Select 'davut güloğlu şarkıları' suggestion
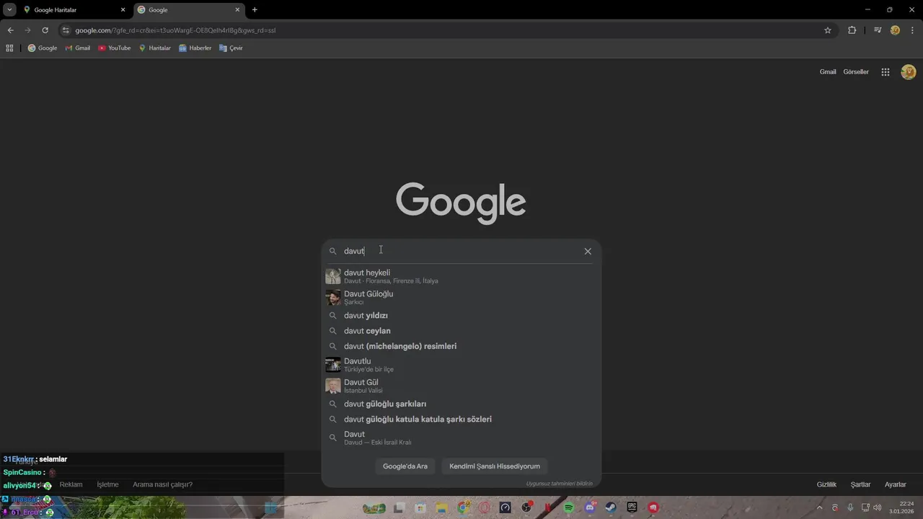This screenshot has width=923, height=519. click(x=461, y=404)
